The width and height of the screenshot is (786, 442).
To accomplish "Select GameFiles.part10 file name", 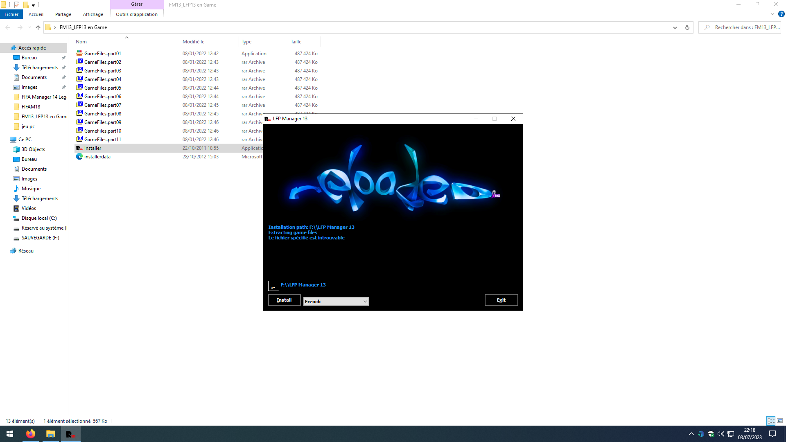I will pyautogui.click(x=103, y=131).
